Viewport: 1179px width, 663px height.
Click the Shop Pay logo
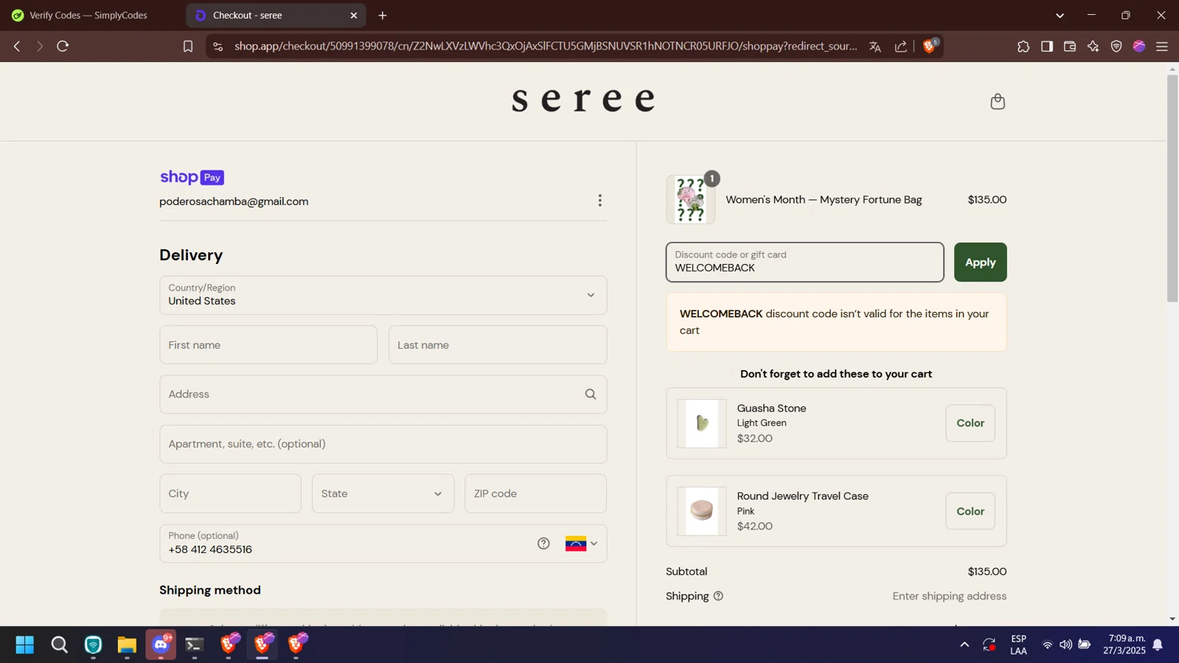[x=192, y=178]
